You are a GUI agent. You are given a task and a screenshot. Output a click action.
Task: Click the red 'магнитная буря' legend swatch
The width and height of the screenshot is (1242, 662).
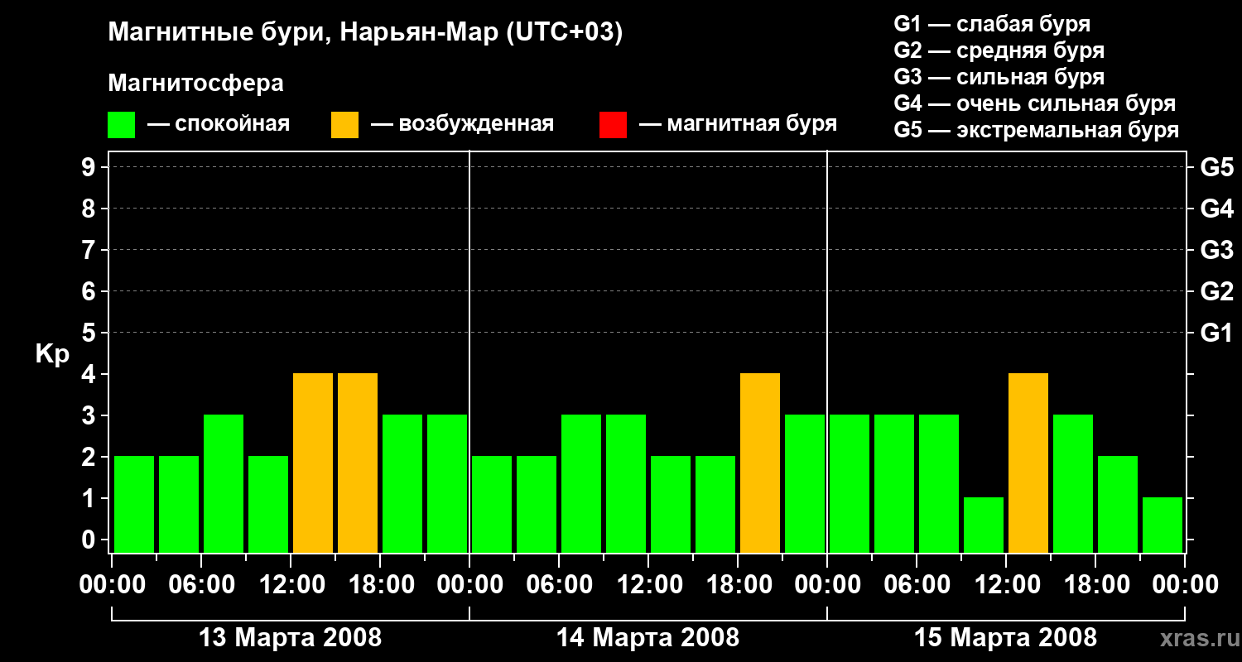[x=613, y=125]
